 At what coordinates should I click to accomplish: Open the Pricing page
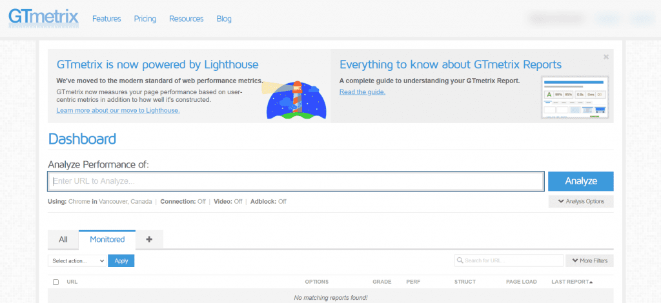(x=145, y=19)
